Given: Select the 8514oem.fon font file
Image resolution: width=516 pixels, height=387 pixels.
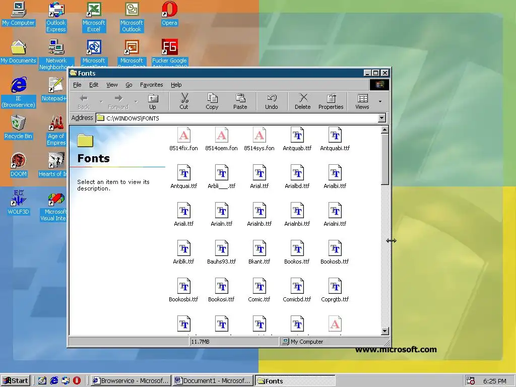Looking at the screenshot, I should (222, 139).
